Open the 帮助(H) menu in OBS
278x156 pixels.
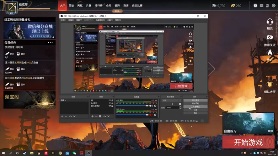[x=118, y=20]
